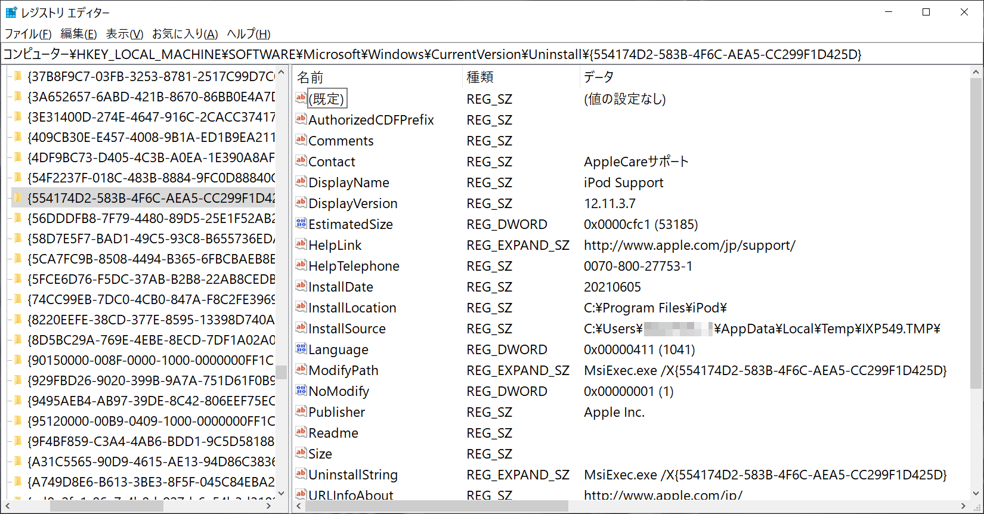Click the string icon beside Size
This screenshot has width=984, height=514.
(301, 453)
